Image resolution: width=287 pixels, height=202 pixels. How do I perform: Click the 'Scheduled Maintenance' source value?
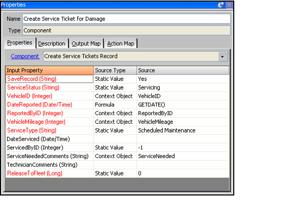pos(183,130)
